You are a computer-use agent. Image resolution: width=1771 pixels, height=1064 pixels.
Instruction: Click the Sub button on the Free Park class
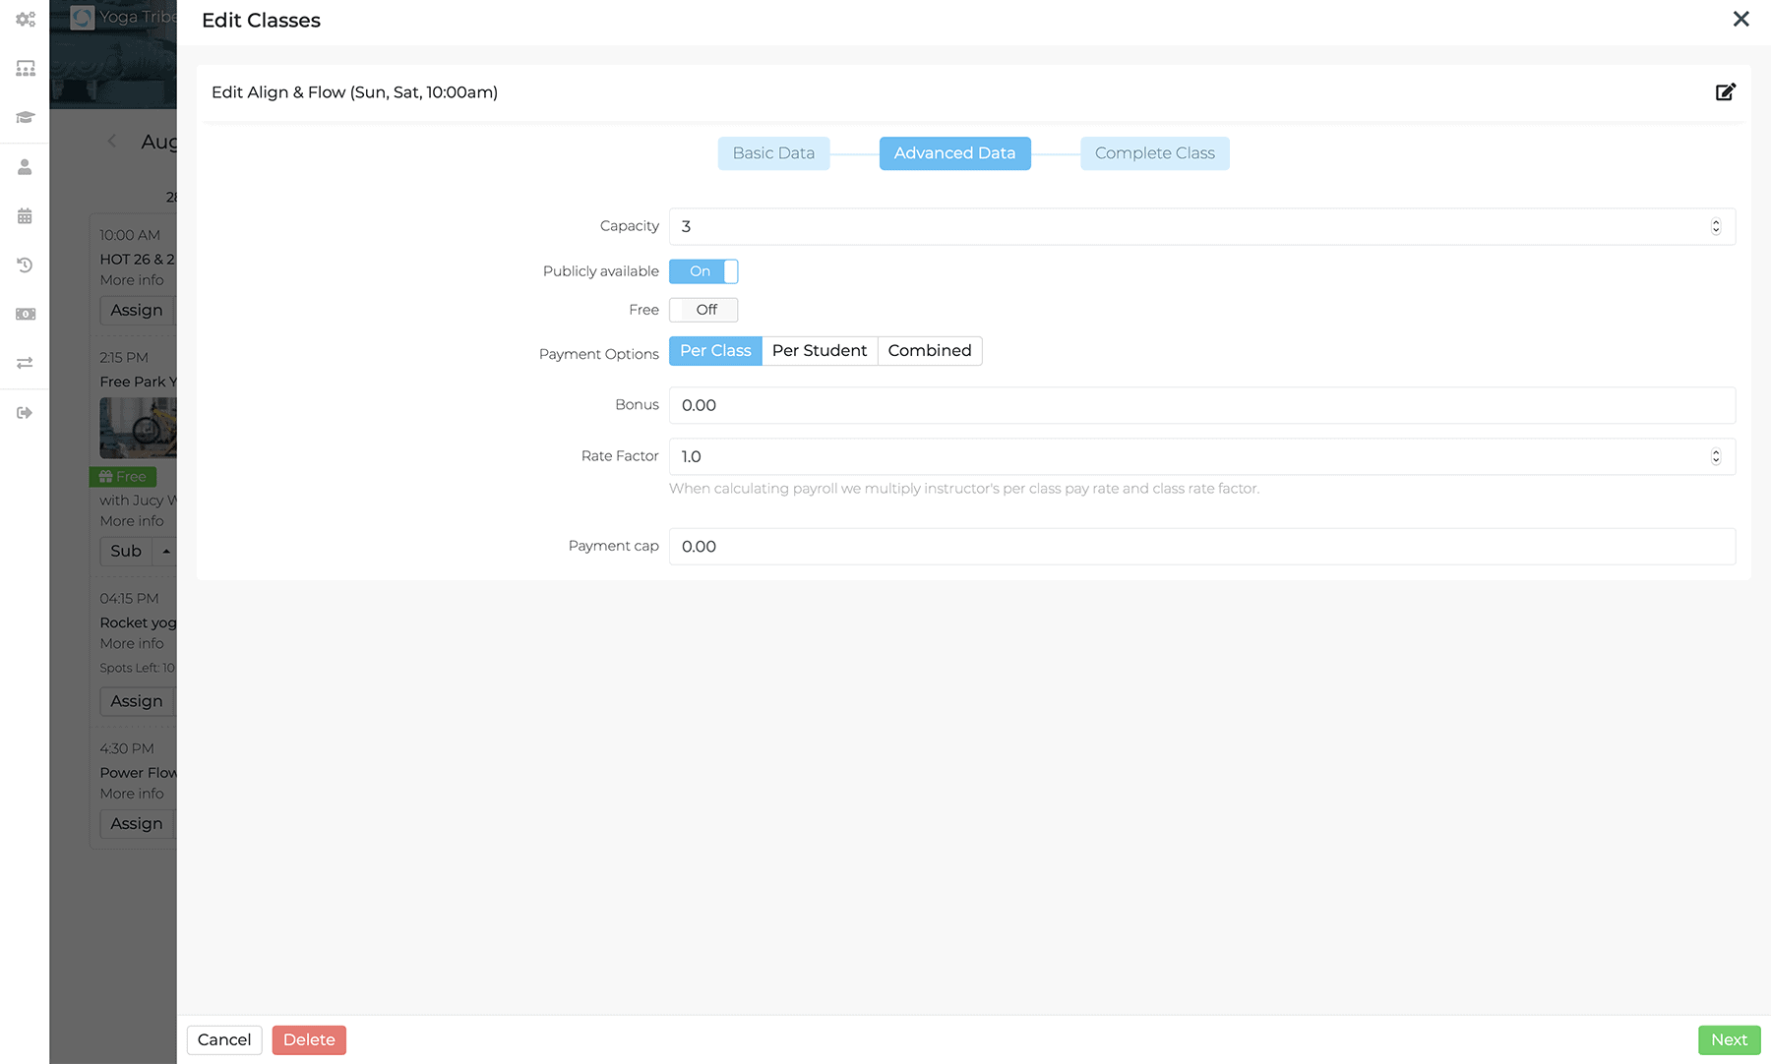point(127,552)
